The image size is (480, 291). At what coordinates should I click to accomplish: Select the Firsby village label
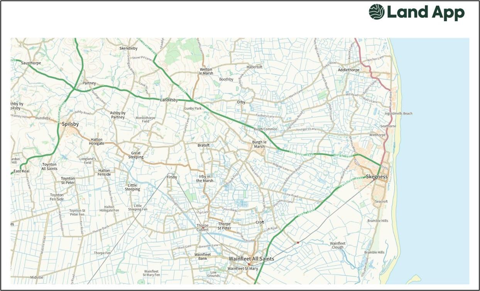pyautogui.click(x=172, y=177)
